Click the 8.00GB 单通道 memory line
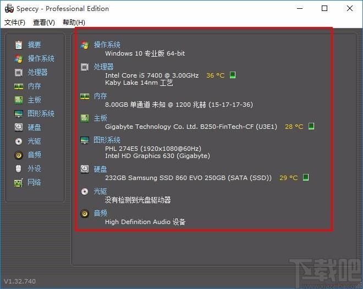Viewport: 363px width, 289px height. click(179, 105)
